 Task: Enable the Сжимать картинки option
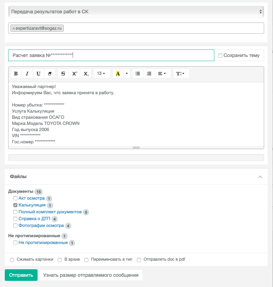coord(12,260)
